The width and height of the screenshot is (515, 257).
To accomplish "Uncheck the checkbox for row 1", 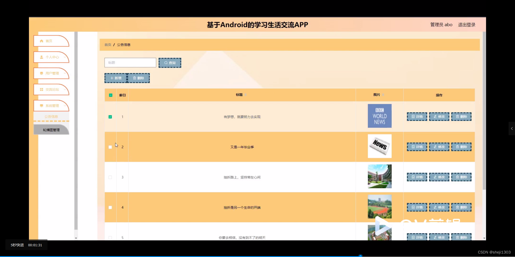I will [x=110, y=117].
